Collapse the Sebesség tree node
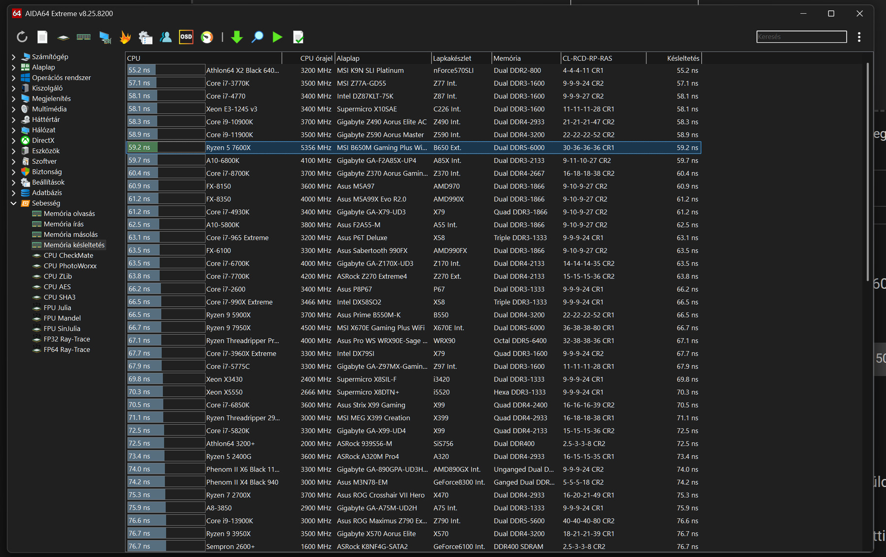Viewport: 886px width, 557px height. coord(14,203)
